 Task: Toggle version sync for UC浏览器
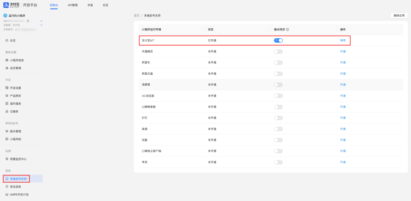pyautogui.click(x=279, y=96)
